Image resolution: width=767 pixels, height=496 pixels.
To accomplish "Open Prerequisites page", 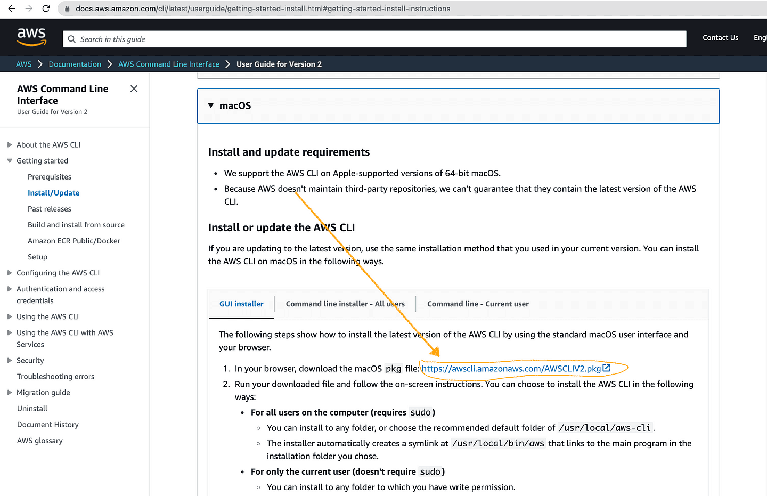I will tap(50, 177).
